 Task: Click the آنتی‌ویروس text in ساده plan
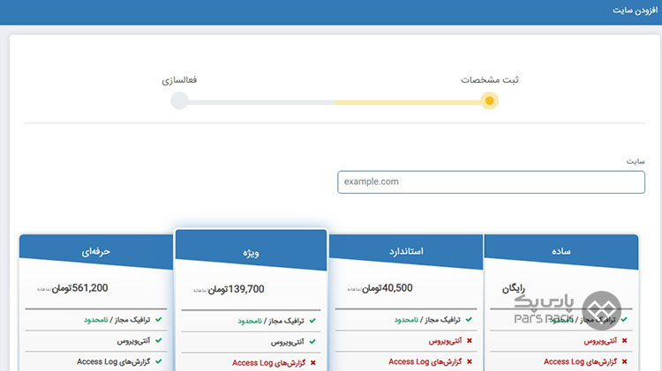click(600, 341)
